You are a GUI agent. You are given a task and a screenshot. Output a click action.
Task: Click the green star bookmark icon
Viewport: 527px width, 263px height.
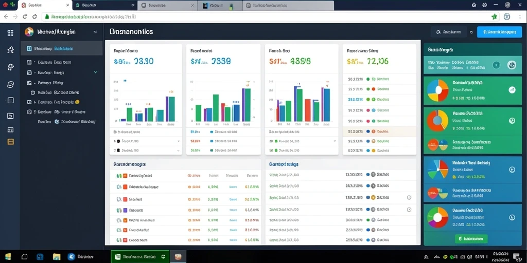click(x=494, y=16)
